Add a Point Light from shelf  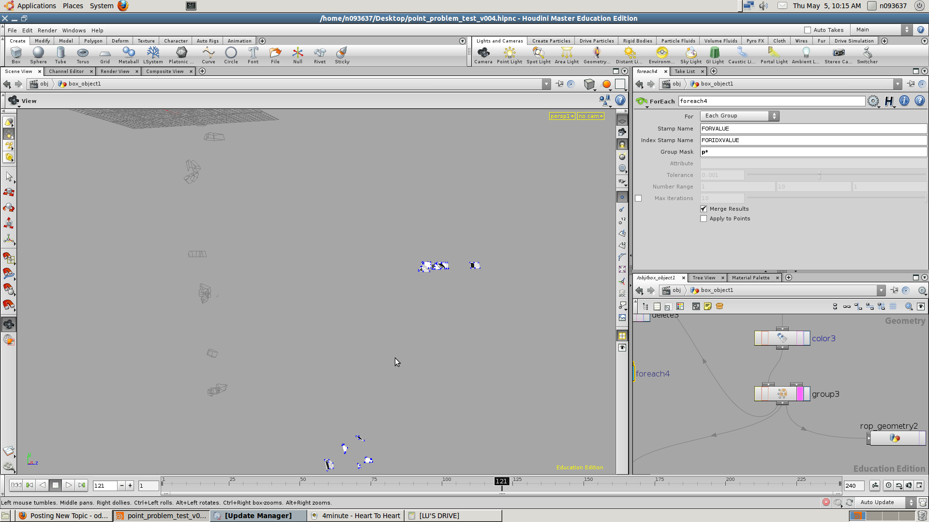(509, 55)
